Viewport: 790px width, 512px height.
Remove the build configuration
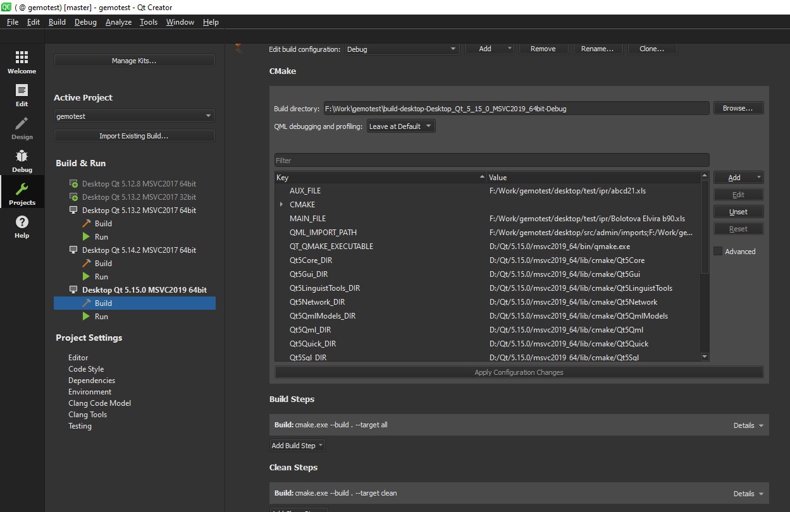(x=543, y=49)
